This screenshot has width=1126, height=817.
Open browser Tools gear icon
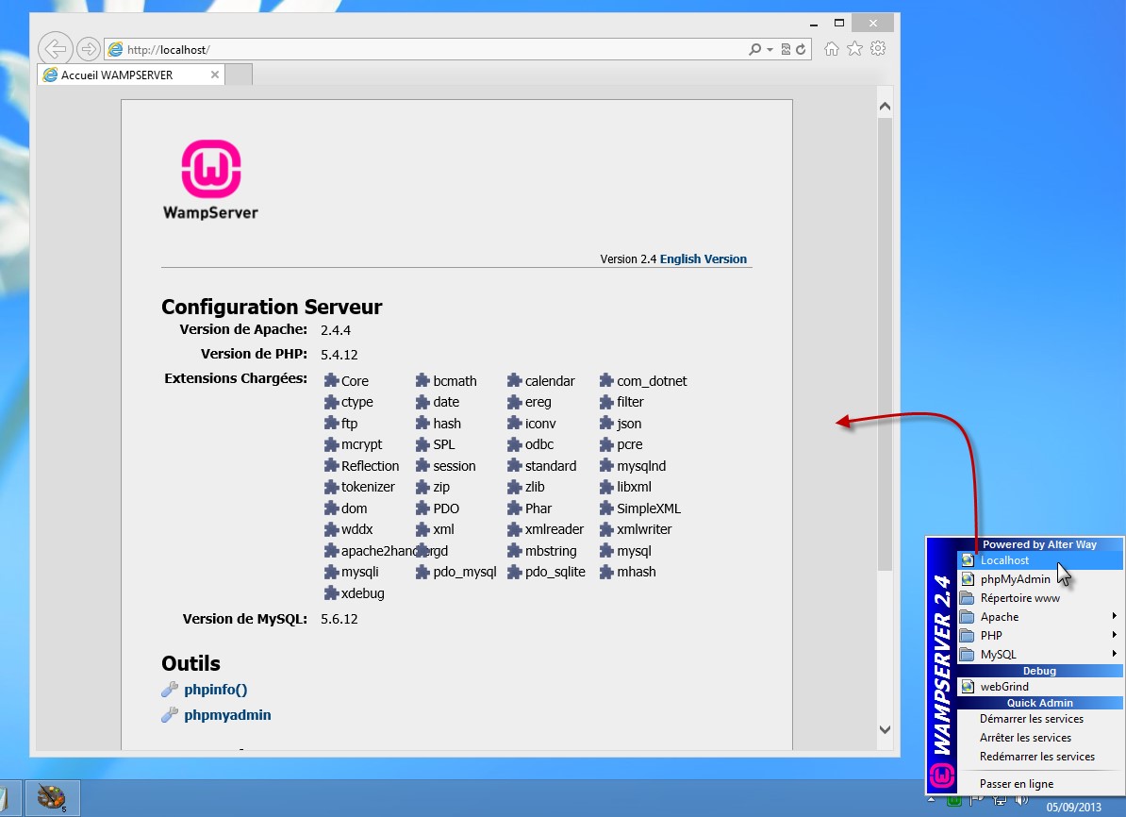click(x=878, y=49)
